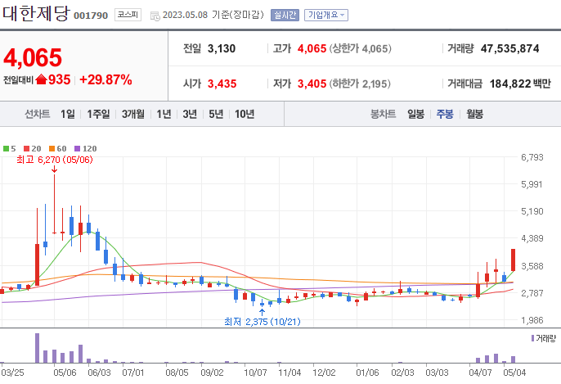The width and height of the screenshot is (561, 384).
Task: Click the 코스피 market badge
Action: tap(128, 15)
